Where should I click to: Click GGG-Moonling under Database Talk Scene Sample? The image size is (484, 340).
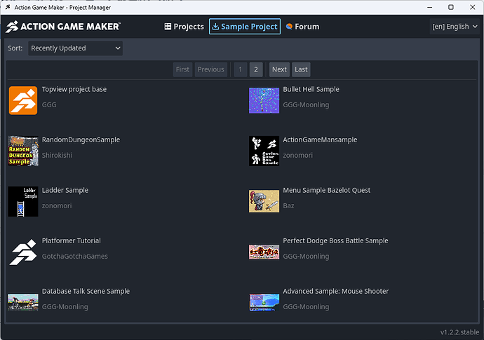pos(65,306)
